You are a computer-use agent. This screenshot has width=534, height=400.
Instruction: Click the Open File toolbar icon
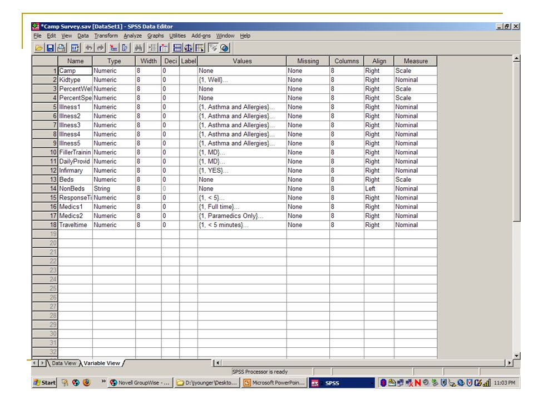click(x=39, y=48)
